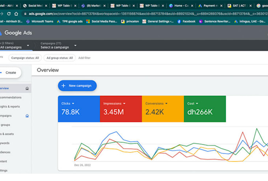This screenshot has height=181, width=268.
Task: Open the inlingua, UAE bookmark
Action: [250, 21]
